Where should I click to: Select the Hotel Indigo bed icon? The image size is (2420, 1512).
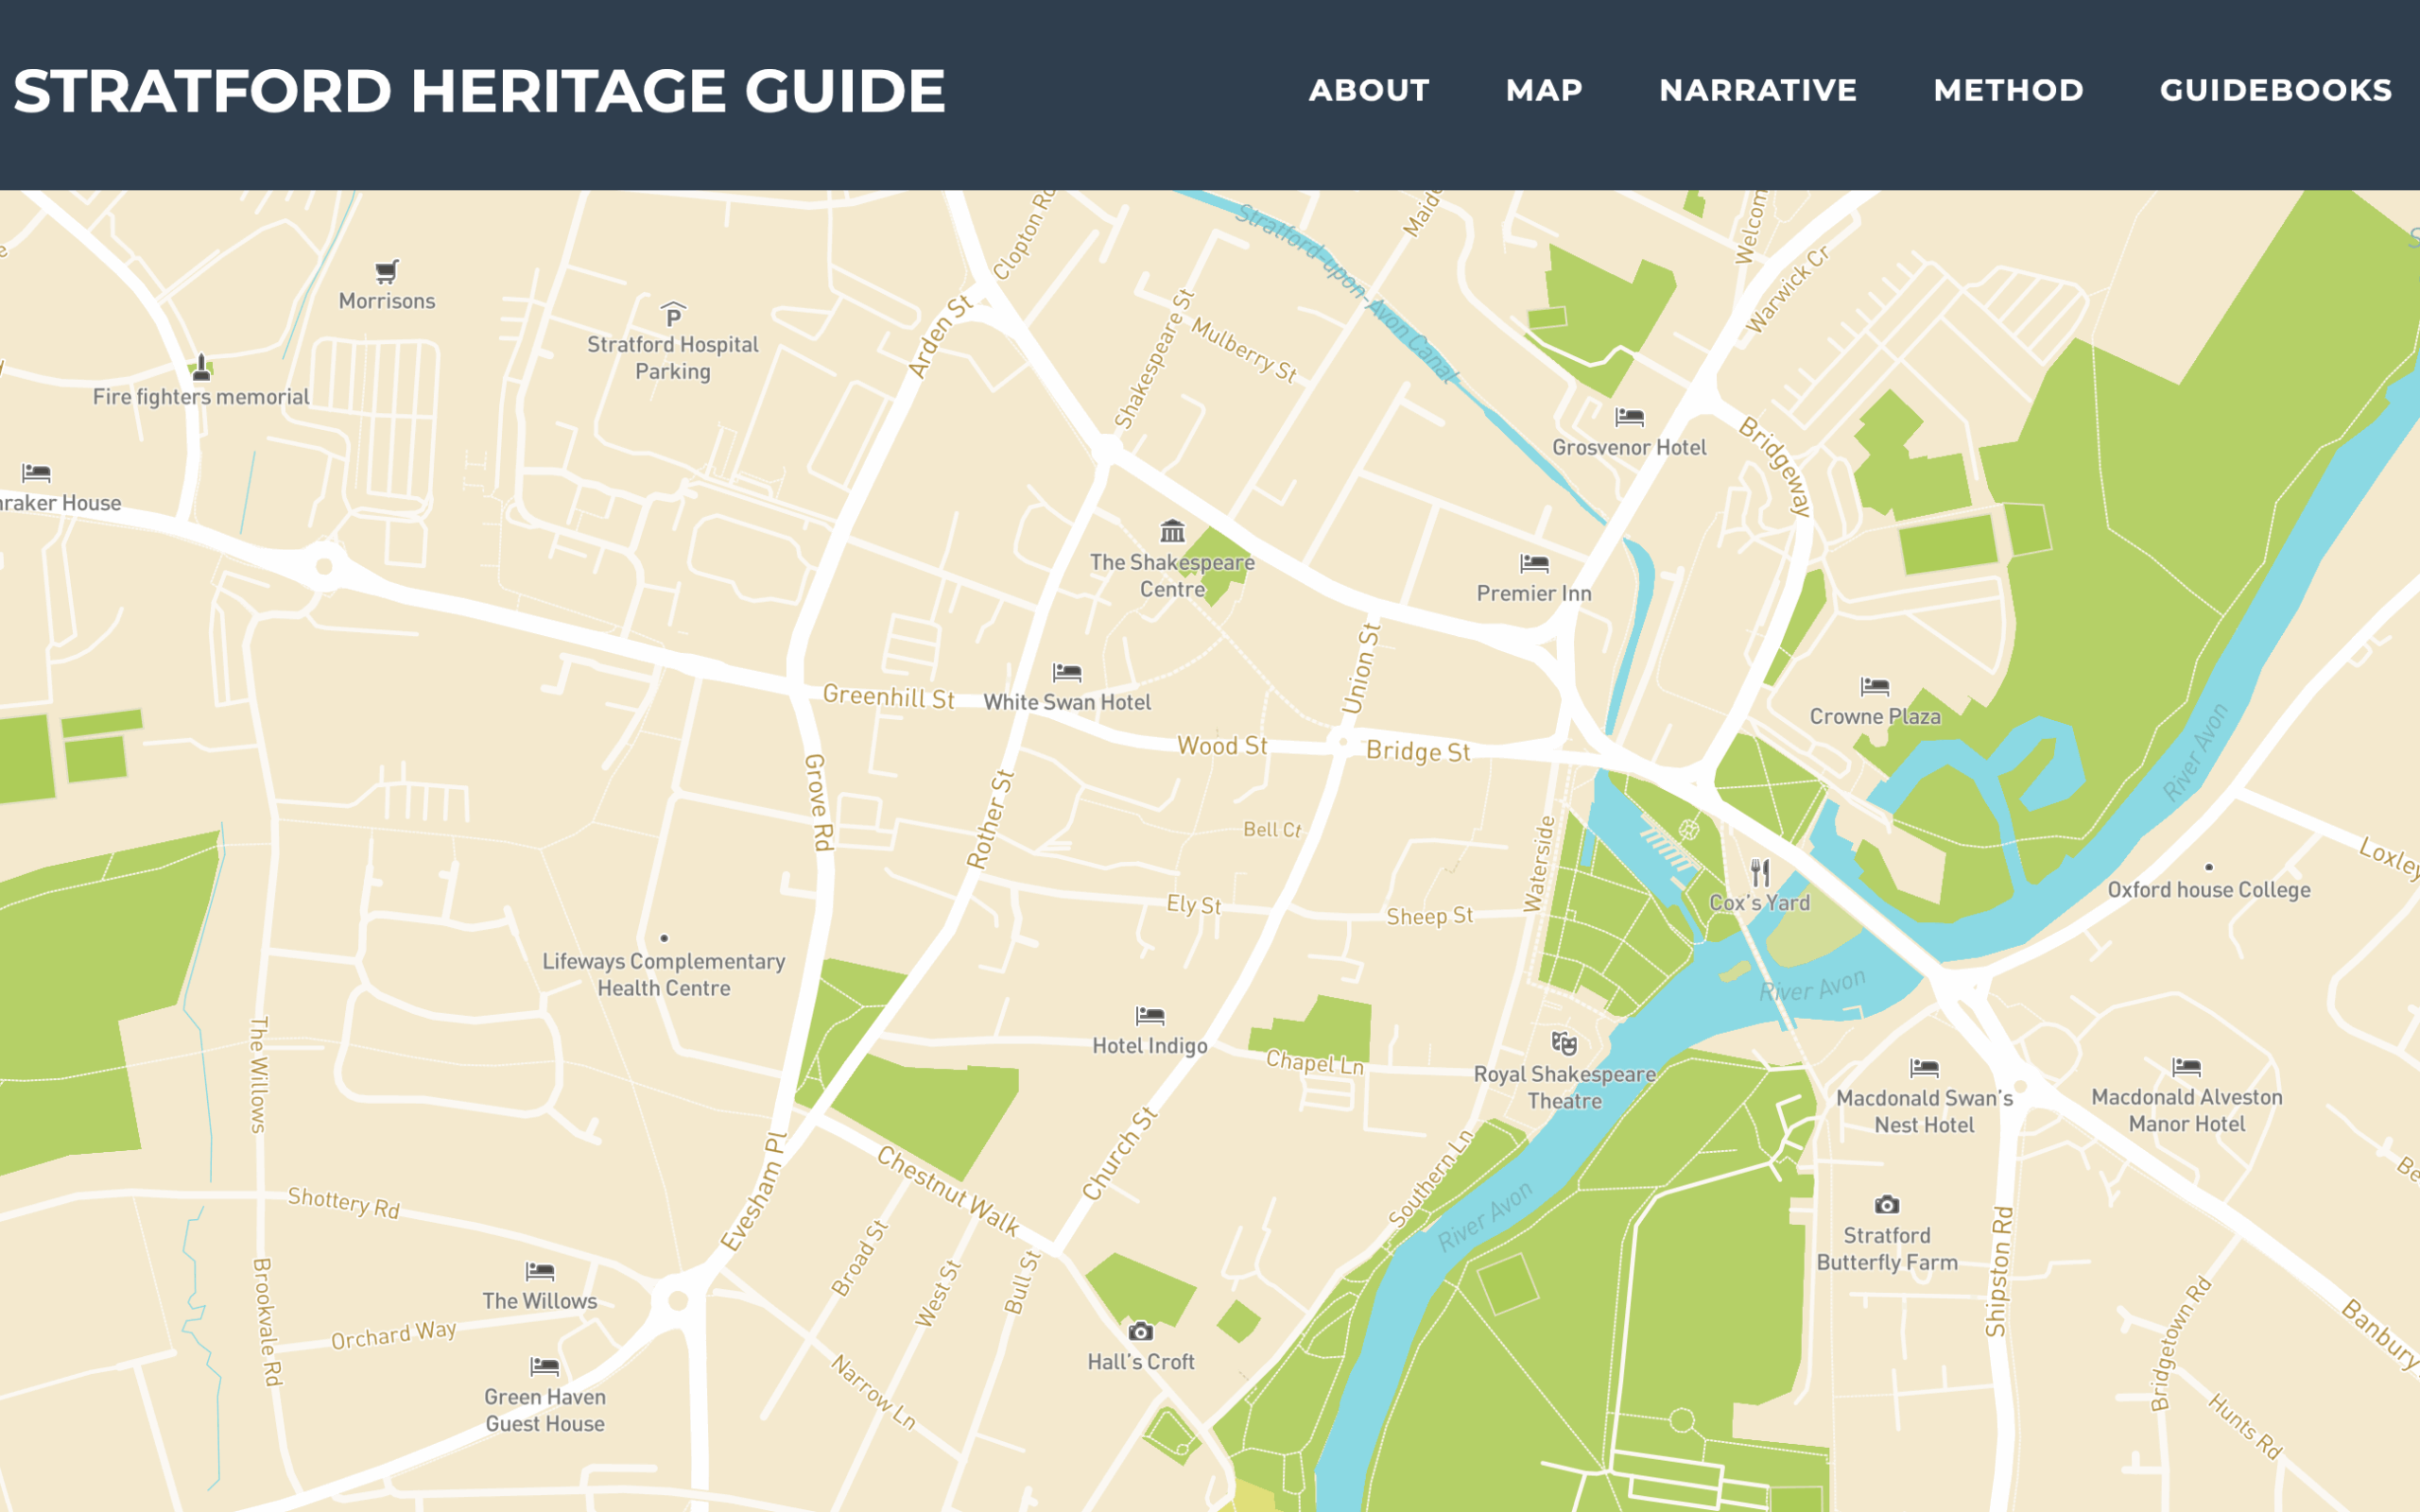(x=1150, y=1015)
